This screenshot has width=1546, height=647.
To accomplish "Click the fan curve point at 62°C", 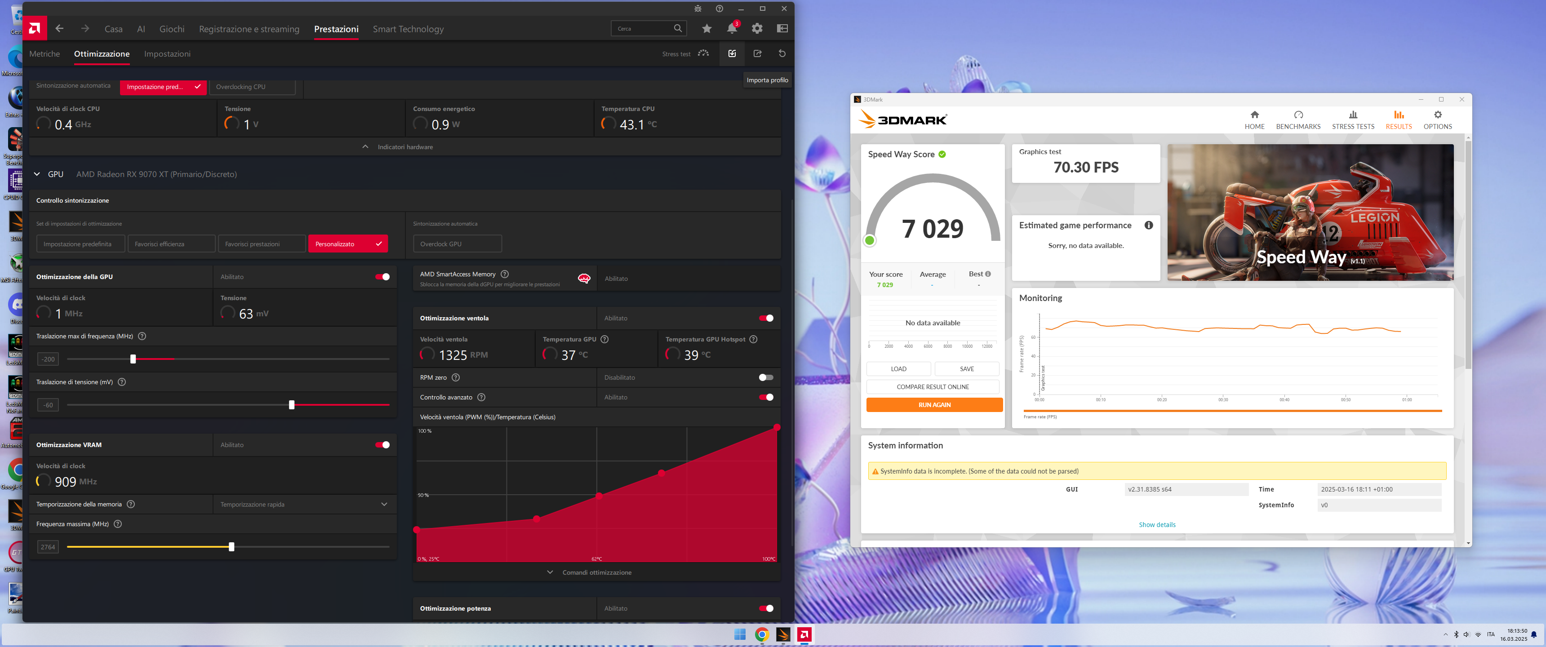I will 599,496.
